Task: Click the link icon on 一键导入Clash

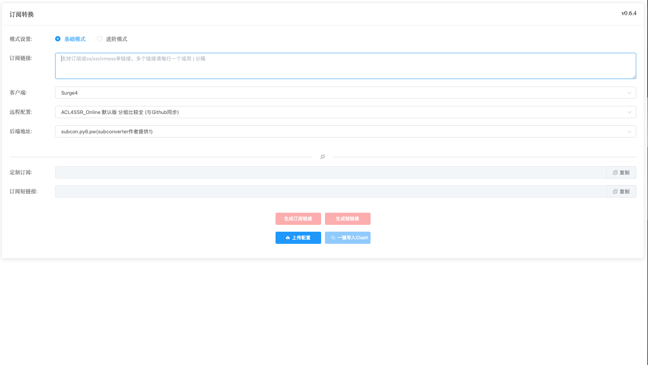Action: point(333,238)
